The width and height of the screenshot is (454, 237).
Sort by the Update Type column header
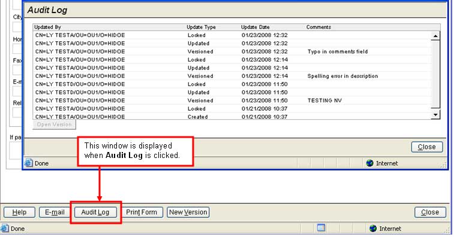pos(202,27)
